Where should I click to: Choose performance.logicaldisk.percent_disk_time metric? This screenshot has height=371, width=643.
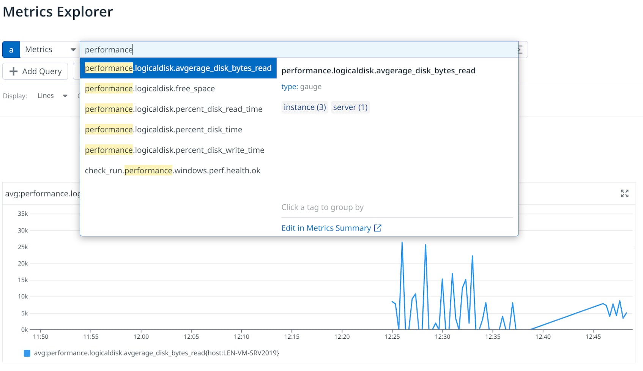pos(164,129)
